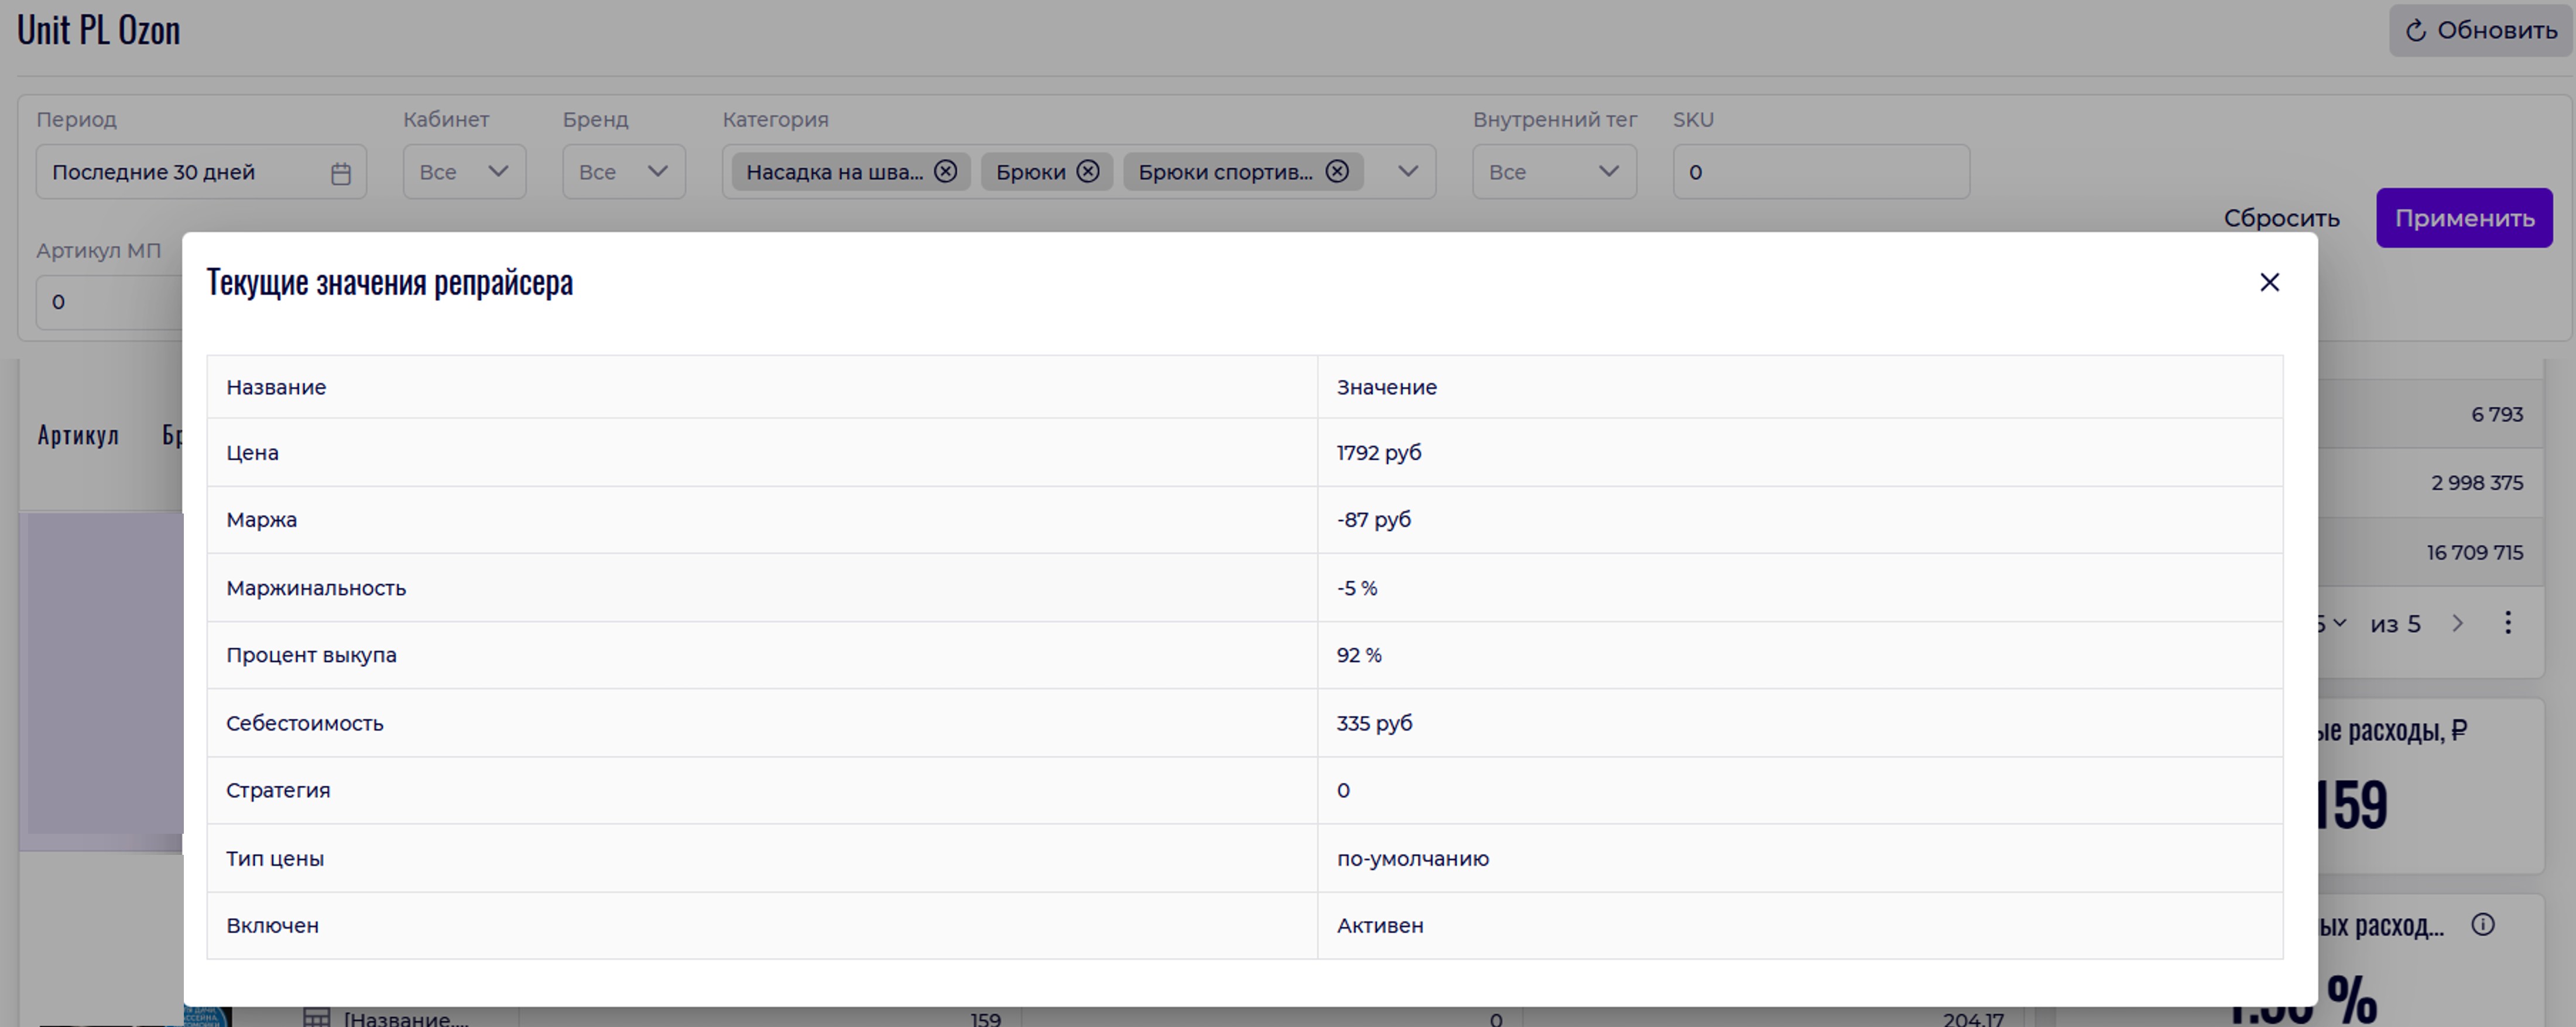This screenshot has width=2576, height=1027.
Task: Open the three-dot pagination options menu
Action: click(x=2507, y=624)
